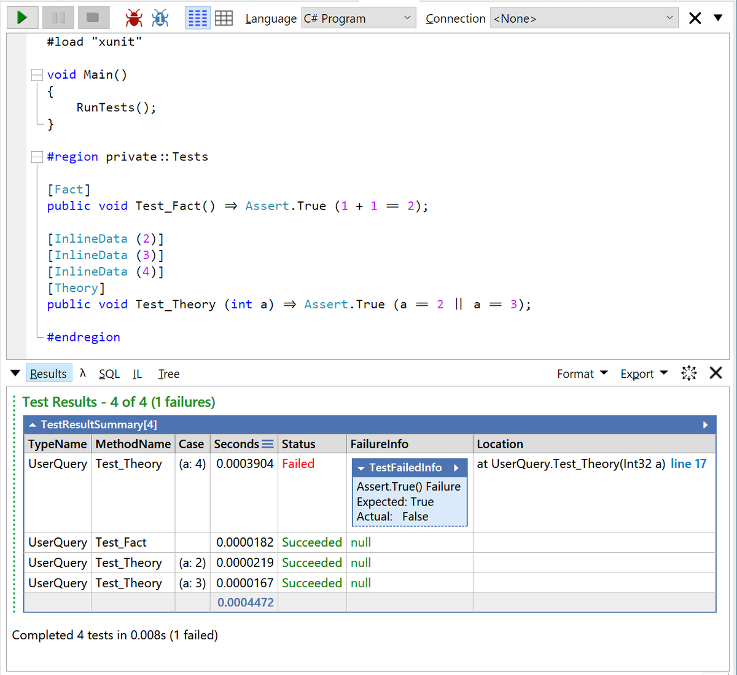Click the FailureInfo column header

pyautogui.click(x=410, y=444)
